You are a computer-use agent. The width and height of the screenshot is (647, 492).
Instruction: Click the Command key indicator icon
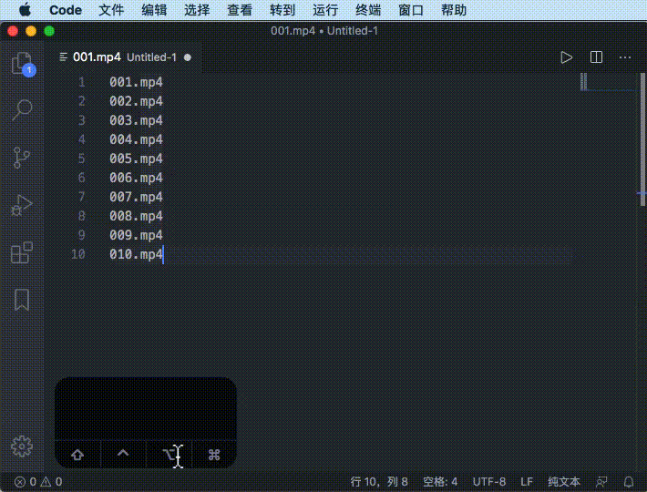click(214, 455)
